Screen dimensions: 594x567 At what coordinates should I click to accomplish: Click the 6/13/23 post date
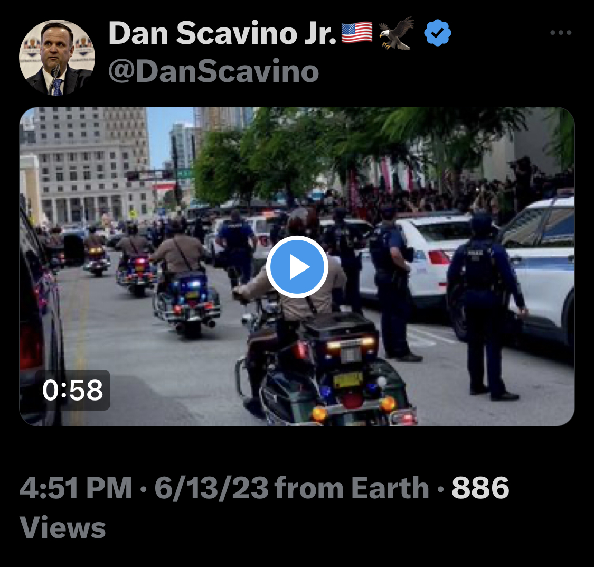[211, 488]
